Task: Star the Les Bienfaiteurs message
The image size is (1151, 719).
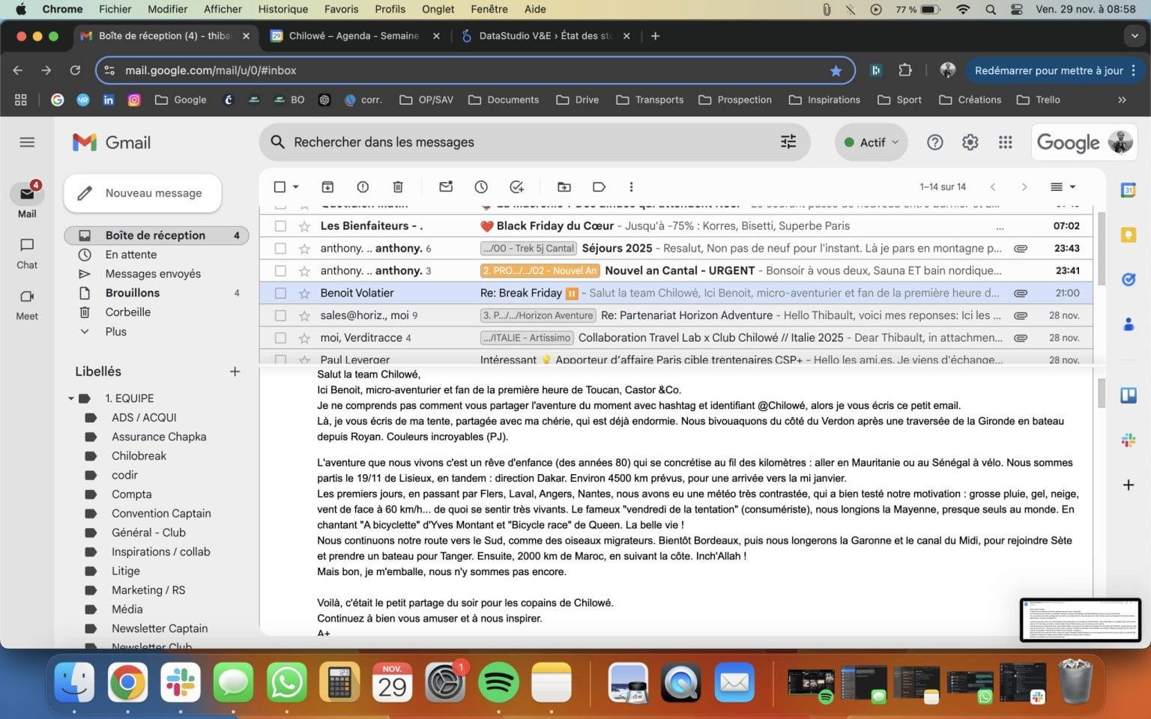Action: click(x=304, y=225)
